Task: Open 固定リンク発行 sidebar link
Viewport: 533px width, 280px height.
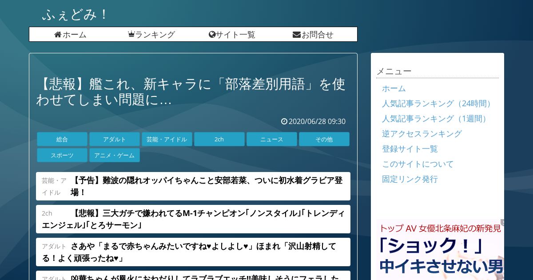Action: [410, 179]
